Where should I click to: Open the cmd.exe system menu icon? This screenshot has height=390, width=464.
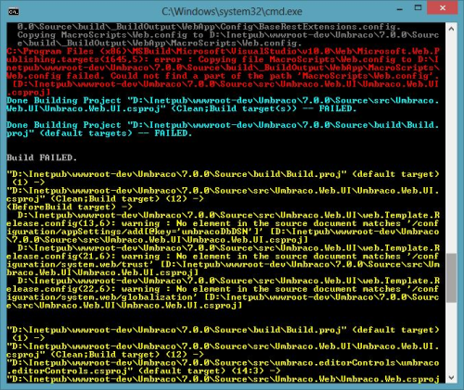point(13,12)
